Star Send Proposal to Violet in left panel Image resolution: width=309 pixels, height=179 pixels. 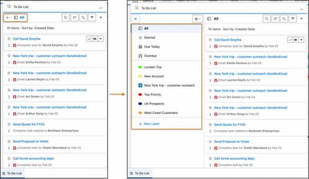pos(9,141)
